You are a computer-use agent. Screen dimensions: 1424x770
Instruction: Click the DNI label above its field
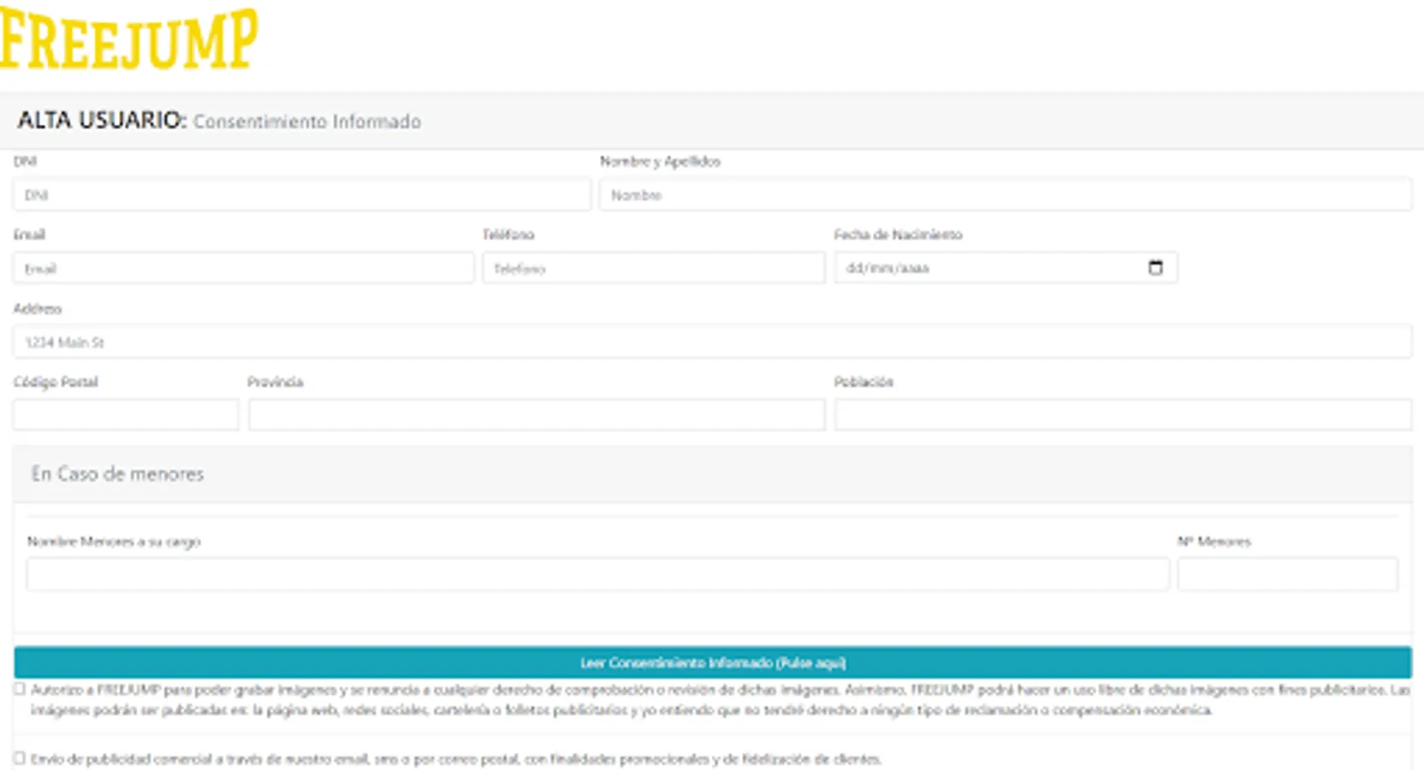pos(25,161)
